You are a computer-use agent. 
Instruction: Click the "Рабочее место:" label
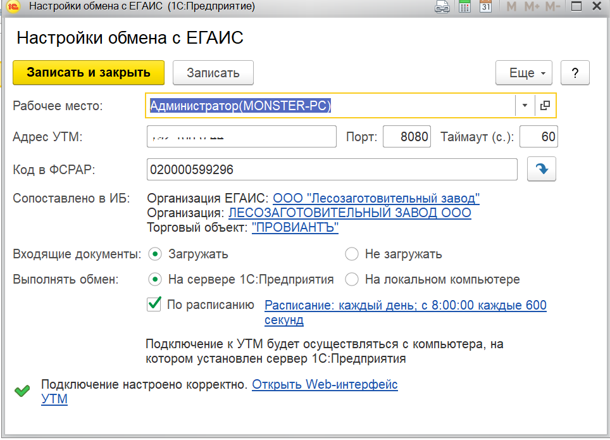pos(58,106)
